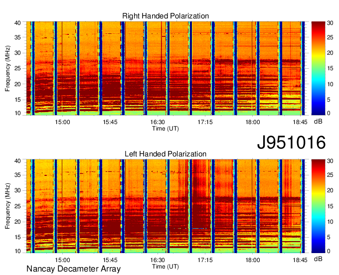Click the 'Frequency (MHz)' label of top plot

7,68
